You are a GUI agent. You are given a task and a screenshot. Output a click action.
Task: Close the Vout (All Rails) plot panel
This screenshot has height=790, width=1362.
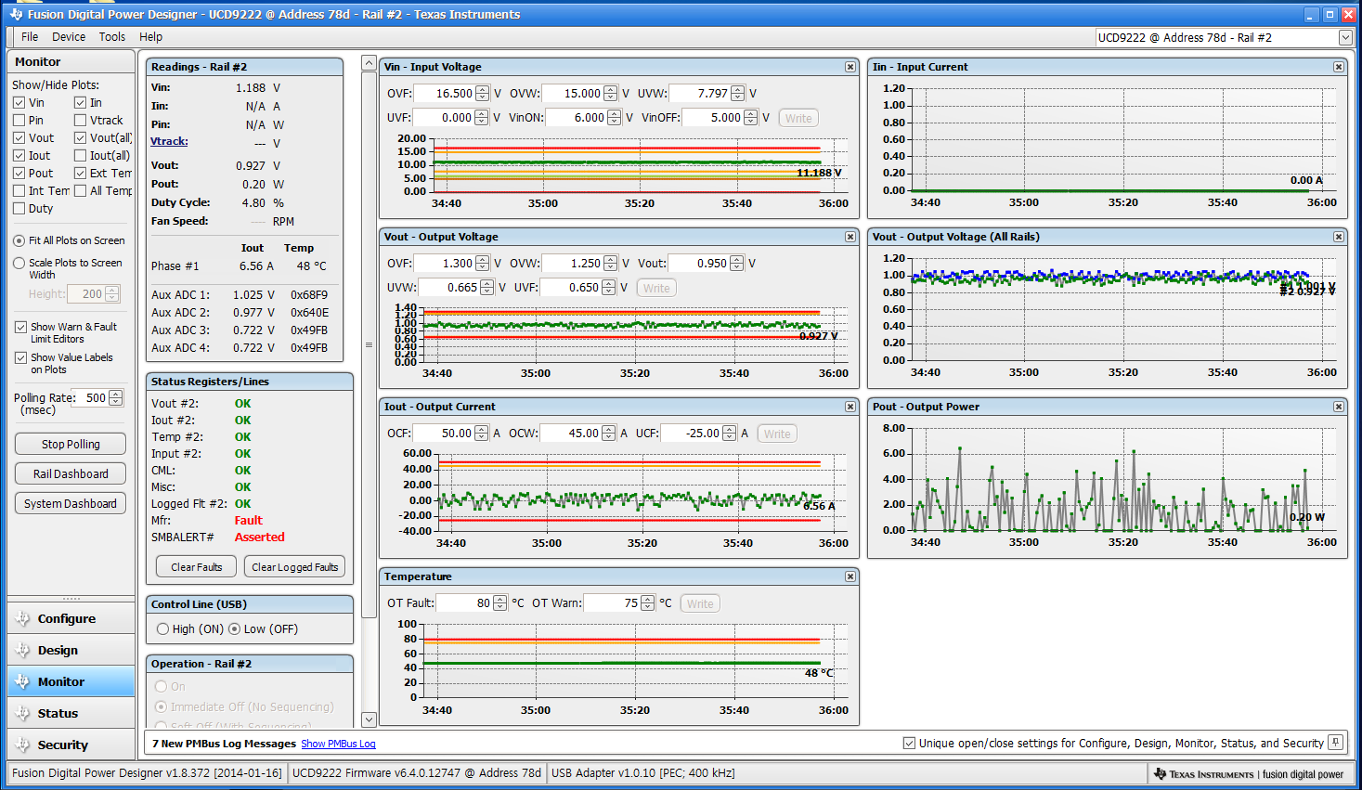[1338, 237]
